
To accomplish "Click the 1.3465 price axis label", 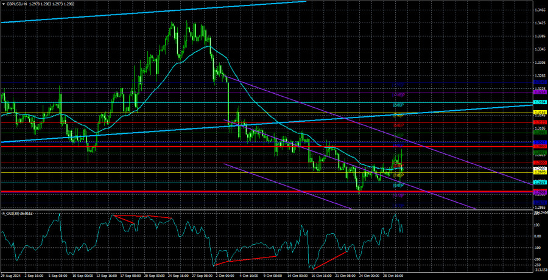I will click(539, 10).
